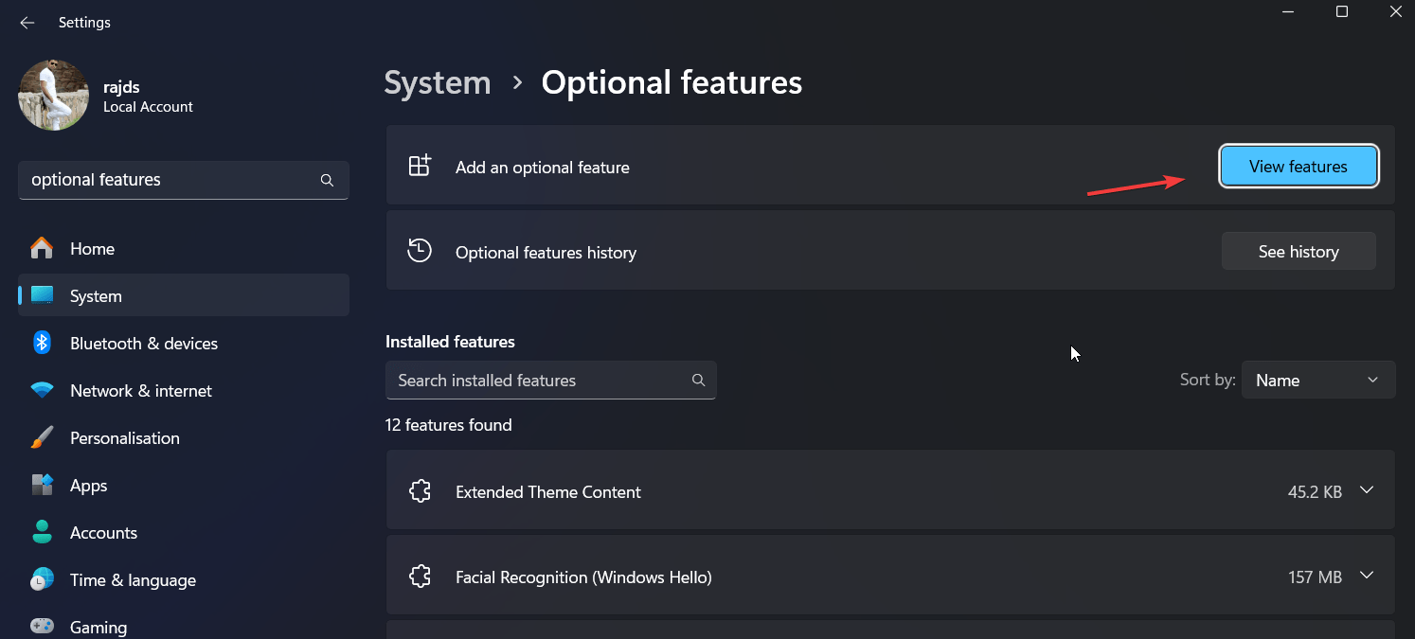Click the rajds account profile picture
The height and width of the screenshot is (639, 1415).
click(x=53, y=95)
